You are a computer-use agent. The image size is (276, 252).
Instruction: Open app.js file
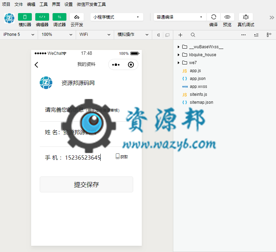192,71
